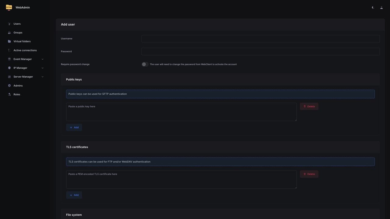Select the Groups sidebar icon

[x=9, y=33]
